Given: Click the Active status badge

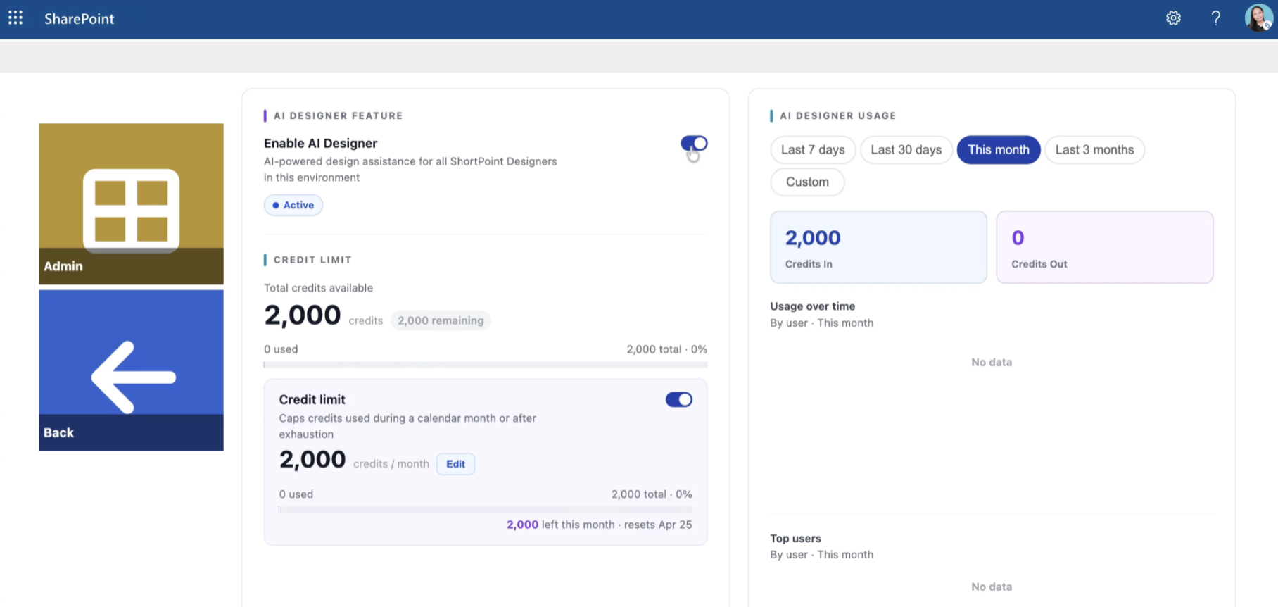Looking at the screenshot, I should pos(293,206).
